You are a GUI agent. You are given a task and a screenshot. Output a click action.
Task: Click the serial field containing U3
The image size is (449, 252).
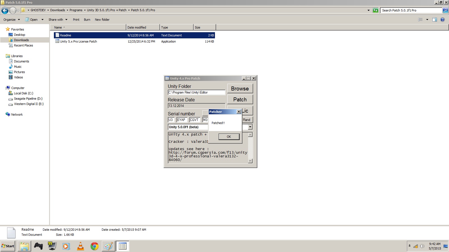point(171,120)
